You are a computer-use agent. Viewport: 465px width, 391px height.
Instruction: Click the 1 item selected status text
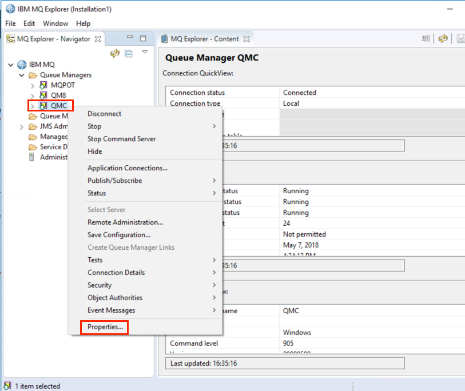[x=38, y=386]
